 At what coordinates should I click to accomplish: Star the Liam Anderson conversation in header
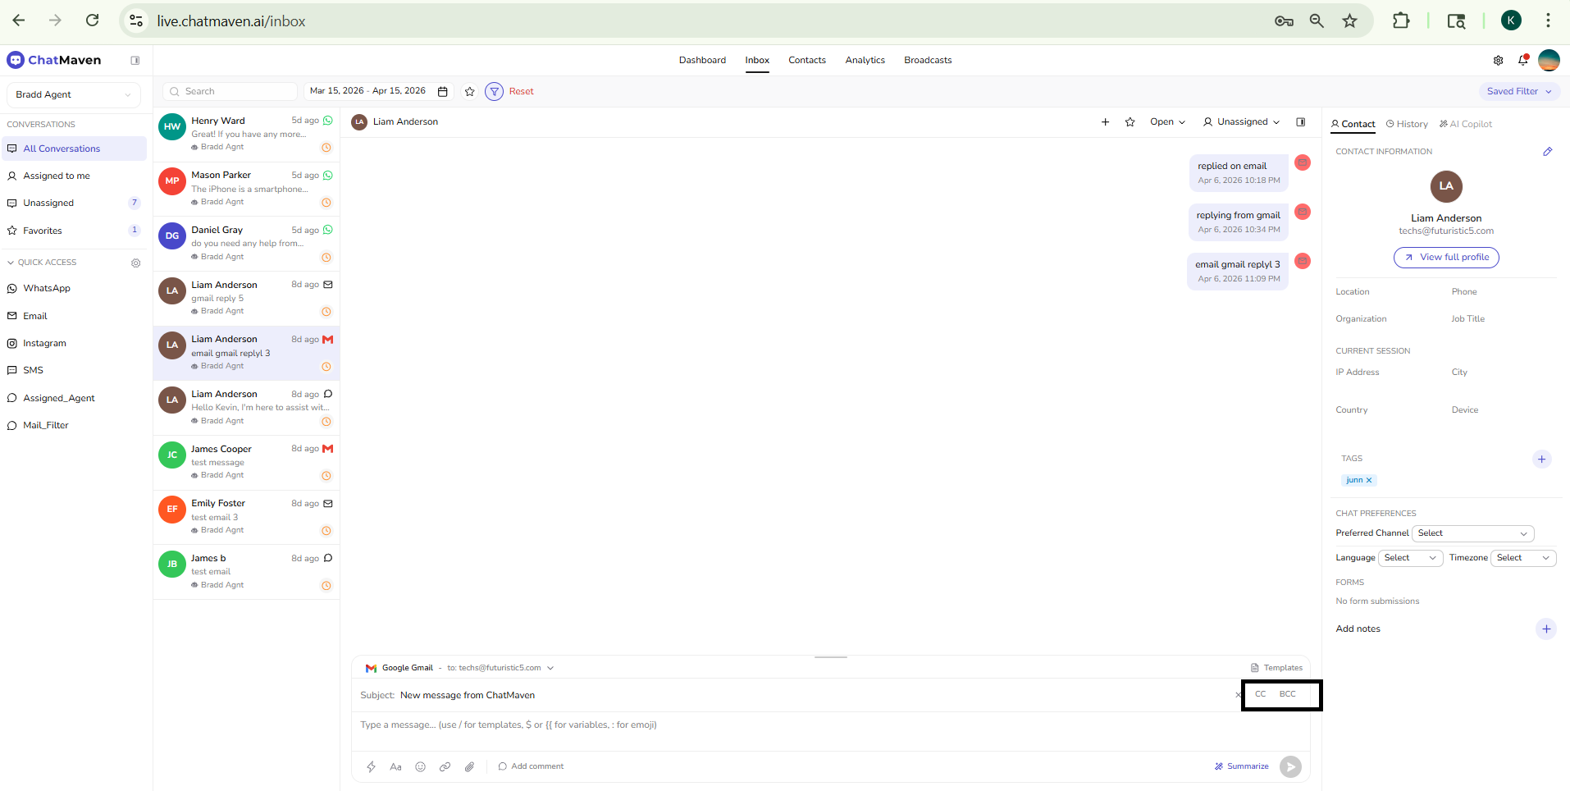1130,121
